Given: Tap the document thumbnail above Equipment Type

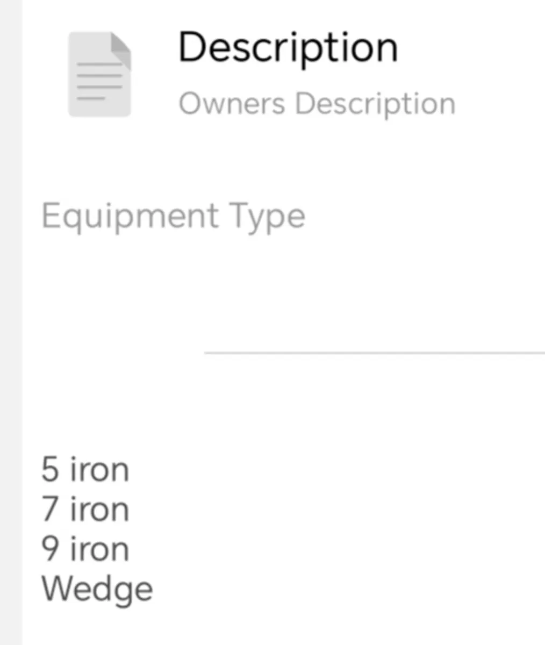Looking at the screenshot, I should coord(99,74).
